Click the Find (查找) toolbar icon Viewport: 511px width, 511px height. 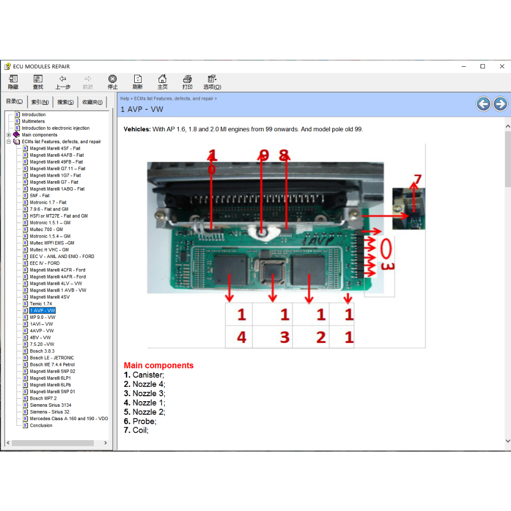click(x=38, y=82)
